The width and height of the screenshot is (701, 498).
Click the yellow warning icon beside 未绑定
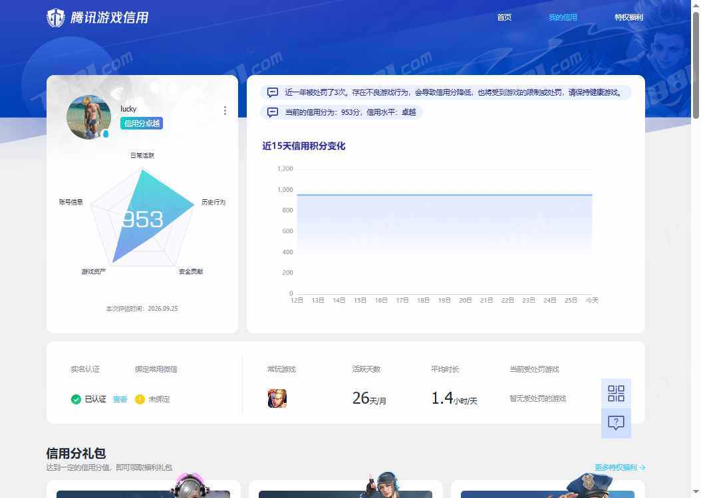(x=140, y=399)
